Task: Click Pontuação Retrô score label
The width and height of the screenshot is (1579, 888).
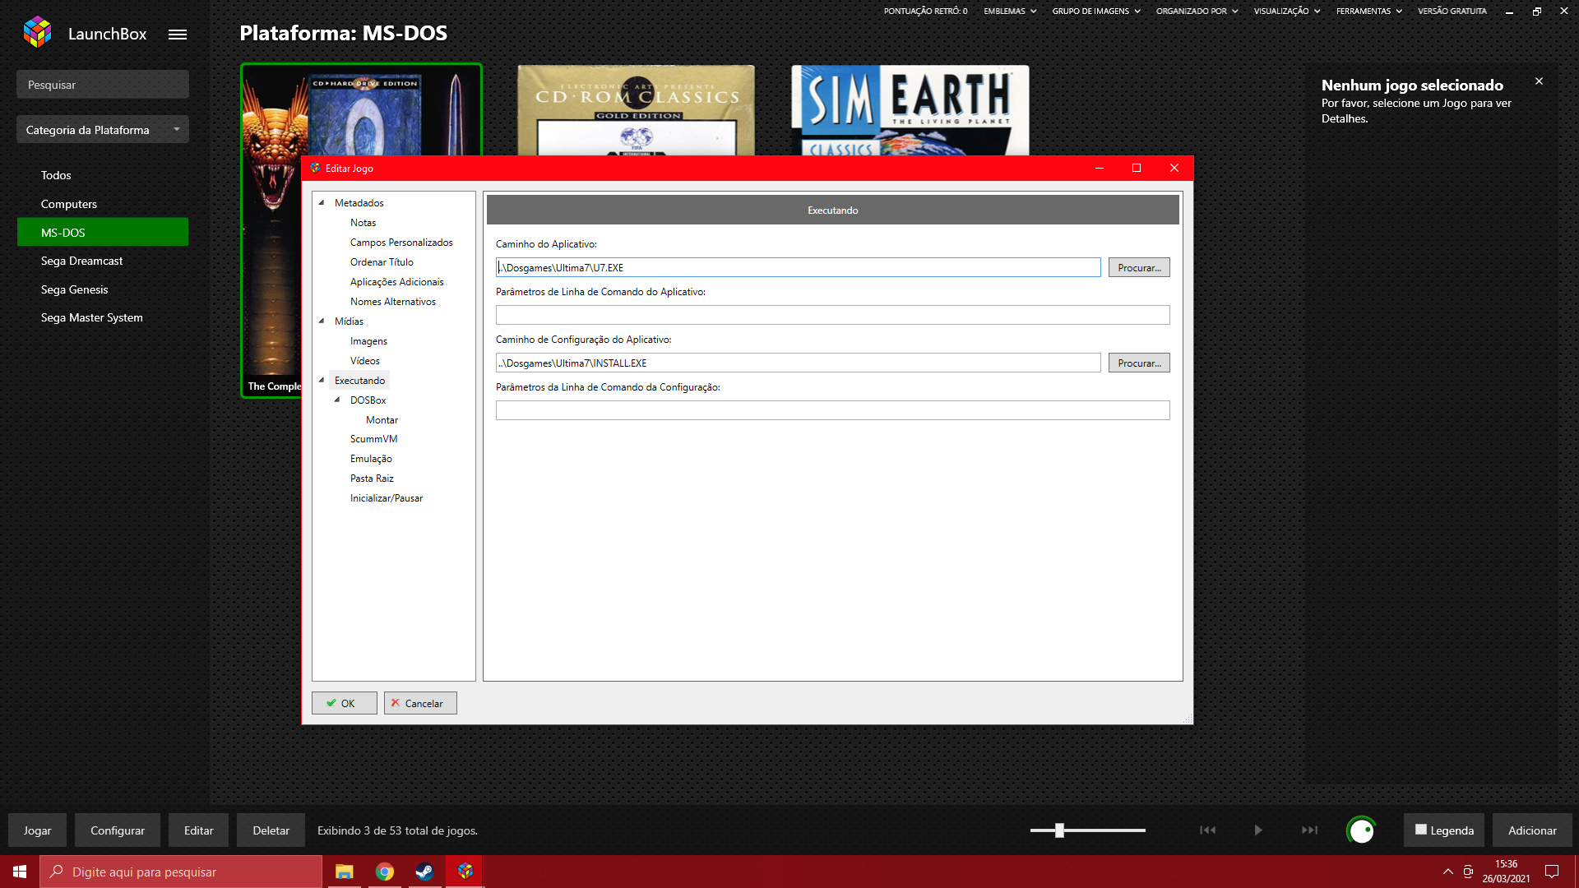Action: coord(925,12)
